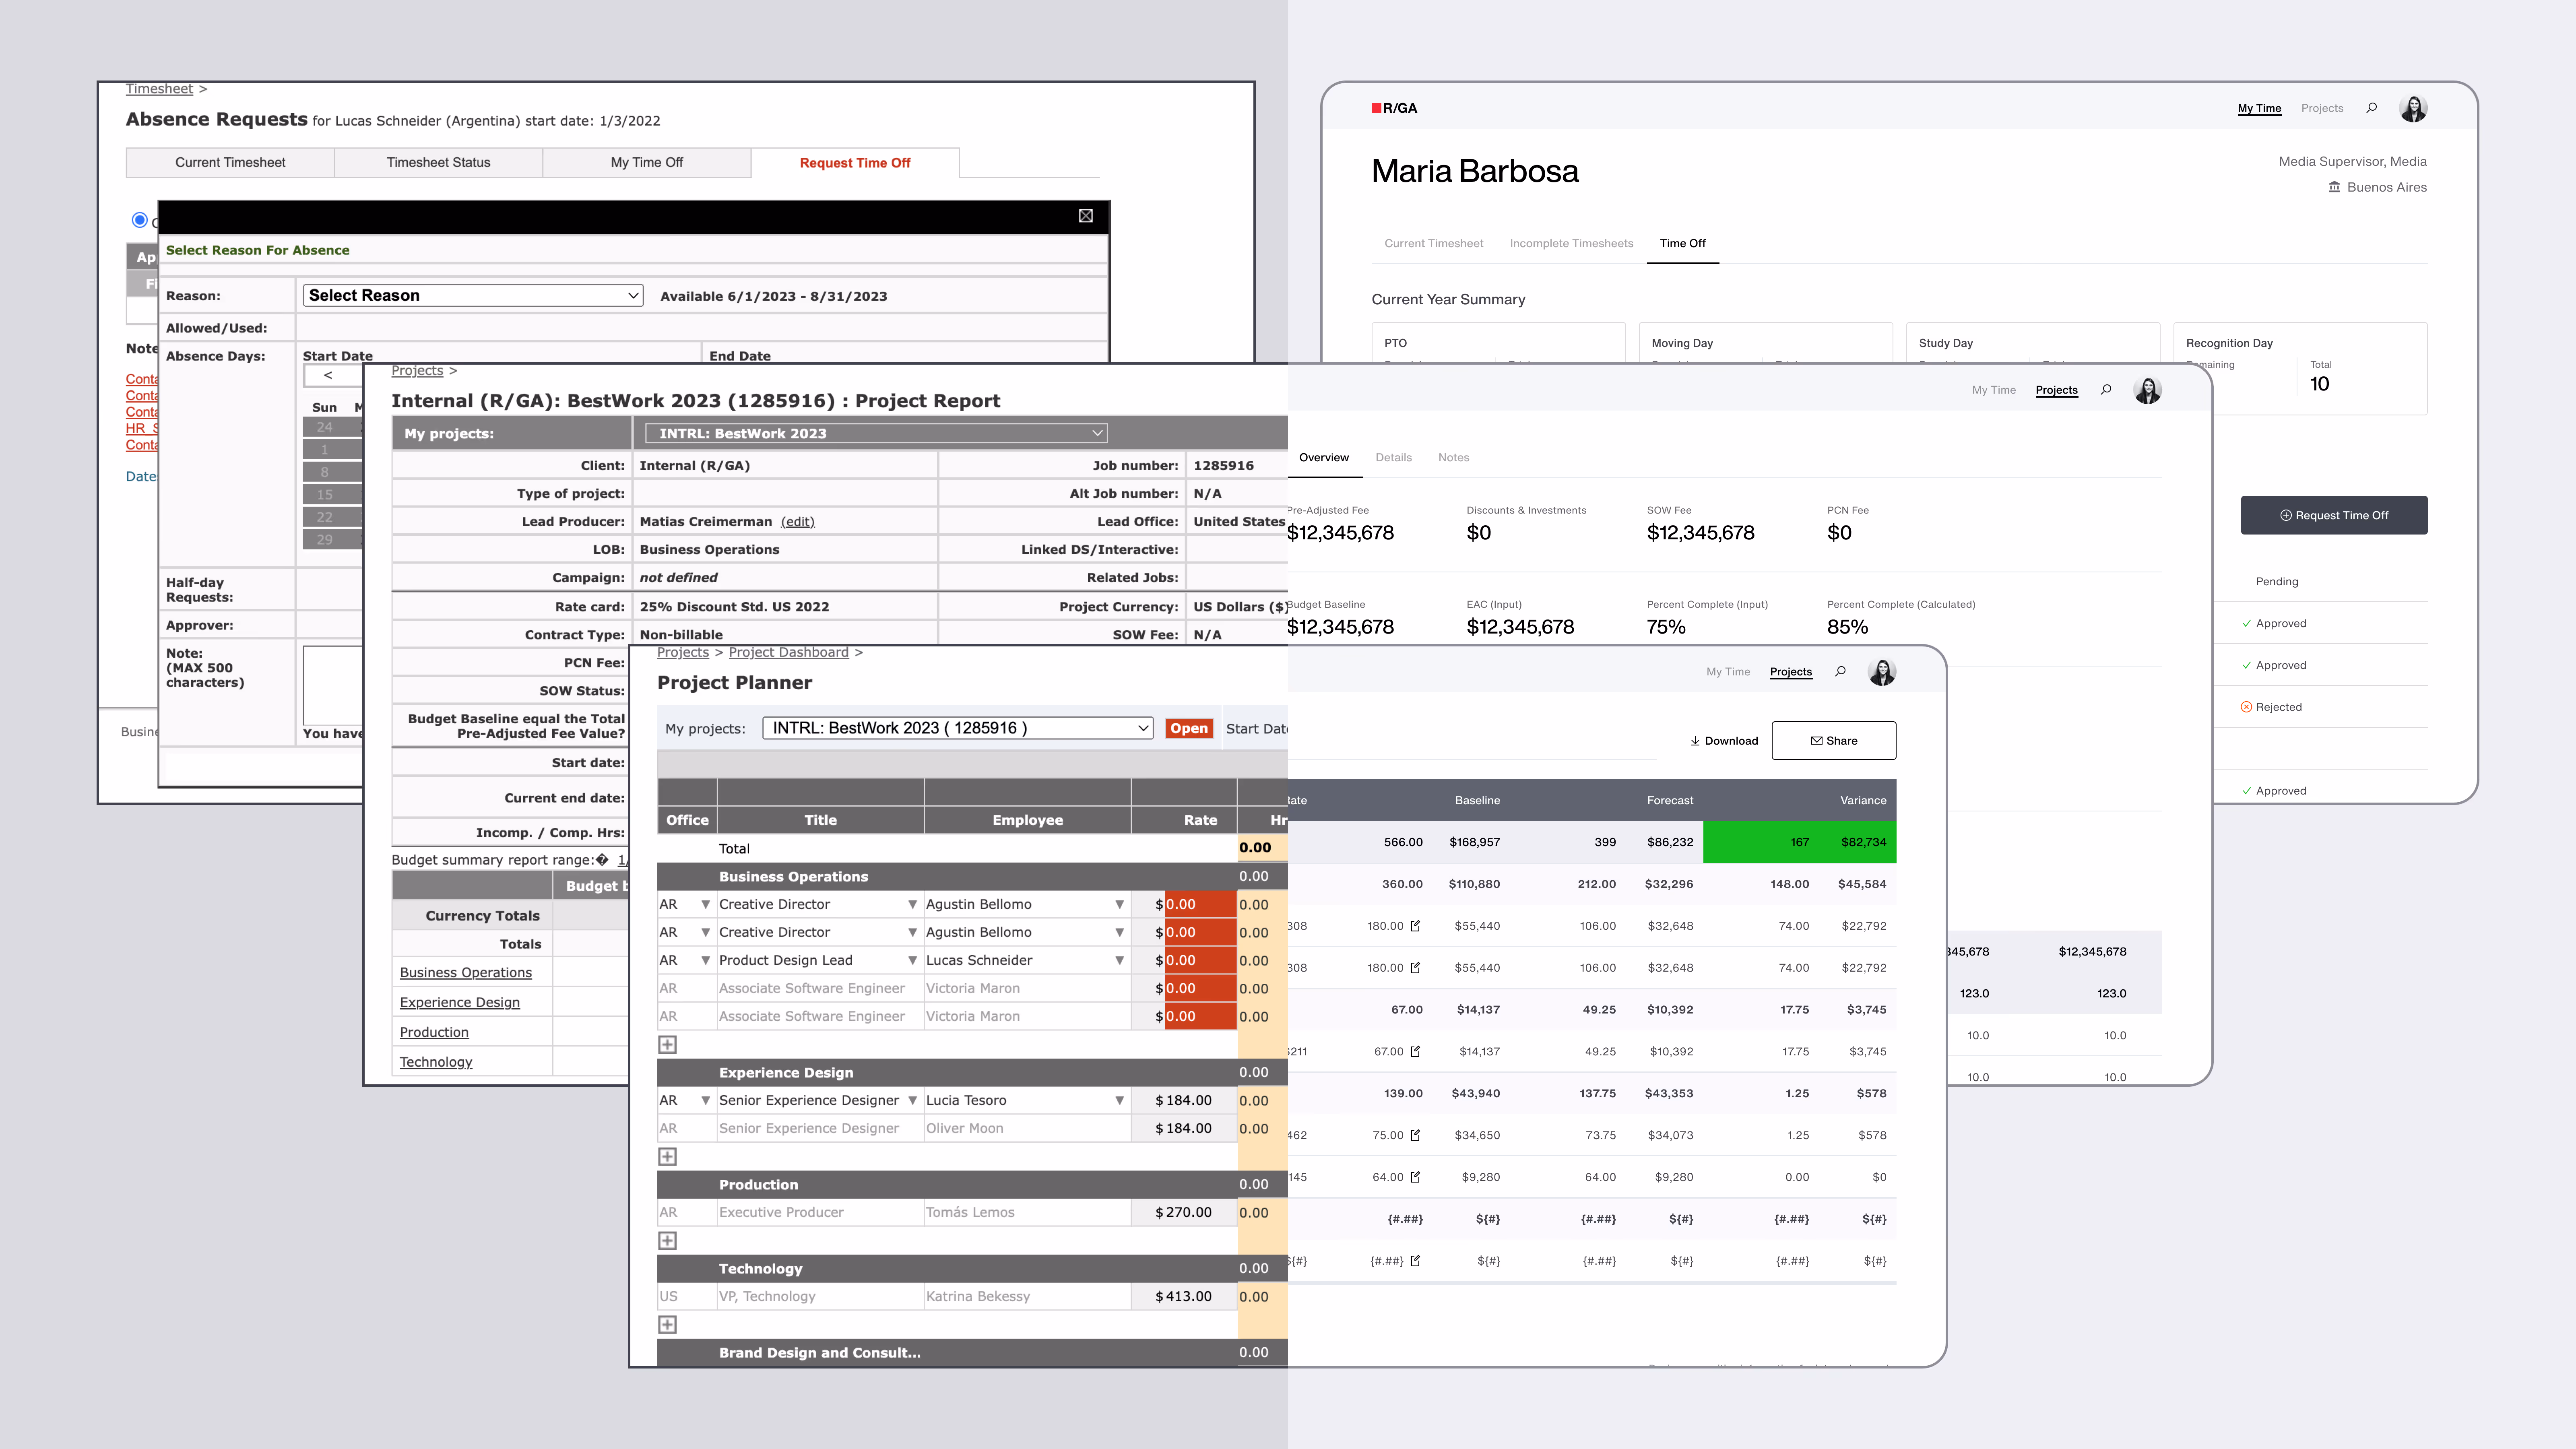Open the Select Reason dropdown
Image resolution: width=2576 pixels, height=1449 pixels.
(473, 295)
